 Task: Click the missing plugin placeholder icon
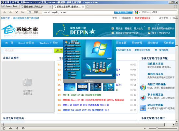click(x=27, y=82)
